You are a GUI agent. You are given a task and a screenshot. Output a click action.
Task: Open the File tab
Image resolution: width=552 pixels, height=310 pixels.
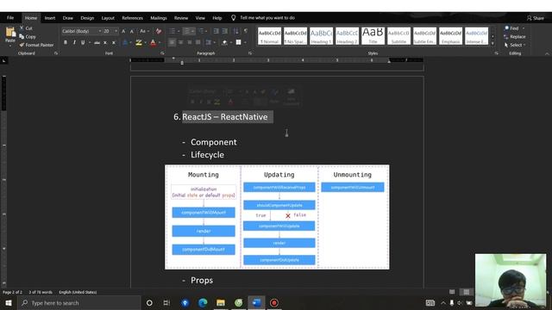coord(10,17)
